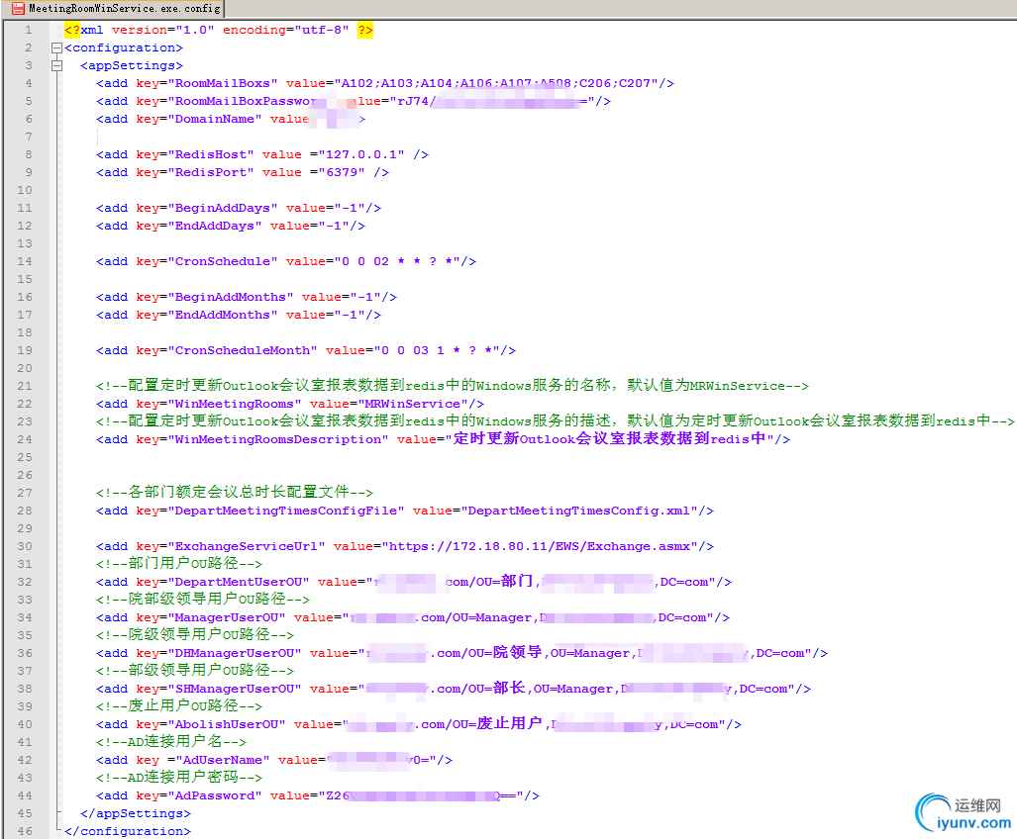1017x839 pixels.
Task: Click the closing </appSettings> tag
Action: pyautogui.click(x=136, y=813)
